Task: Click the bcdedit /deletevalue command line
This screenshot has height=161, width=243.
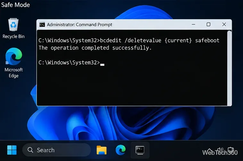Action: 129,41
